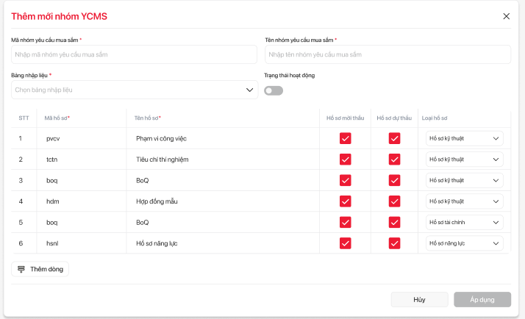Click the tctn code cell
The image size is (525, 319).
pyautogui.click(x=53, y=159)
